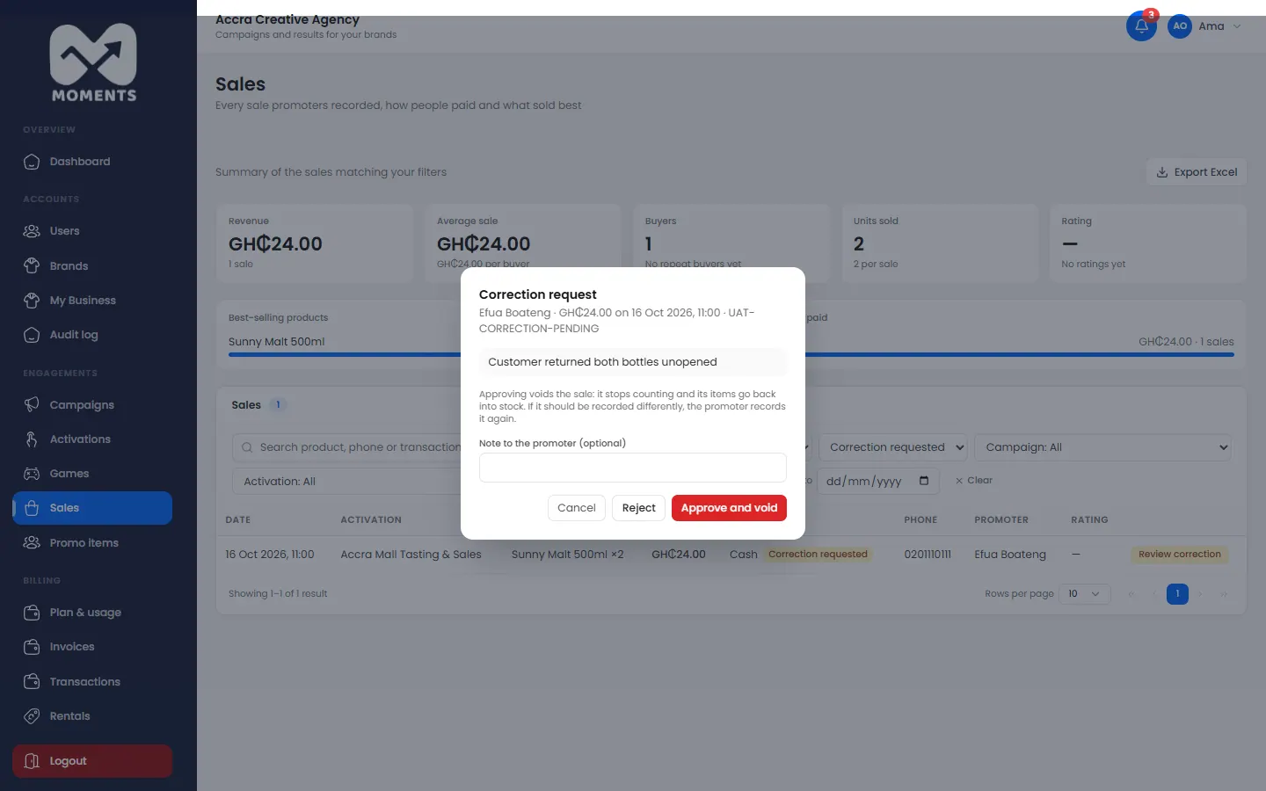Click the dd/mm/yyyy date input
This screenshot has height=791, width=1266.
click(x=878, y=481)
